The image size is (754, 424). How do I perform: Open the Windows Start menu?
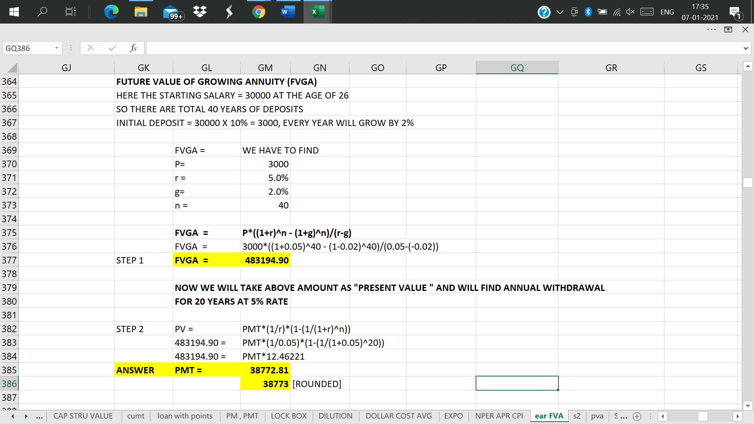tap(14, 12)
